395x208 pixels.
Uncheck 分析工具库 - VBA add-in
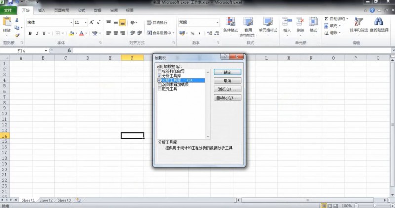coord(159,80)
